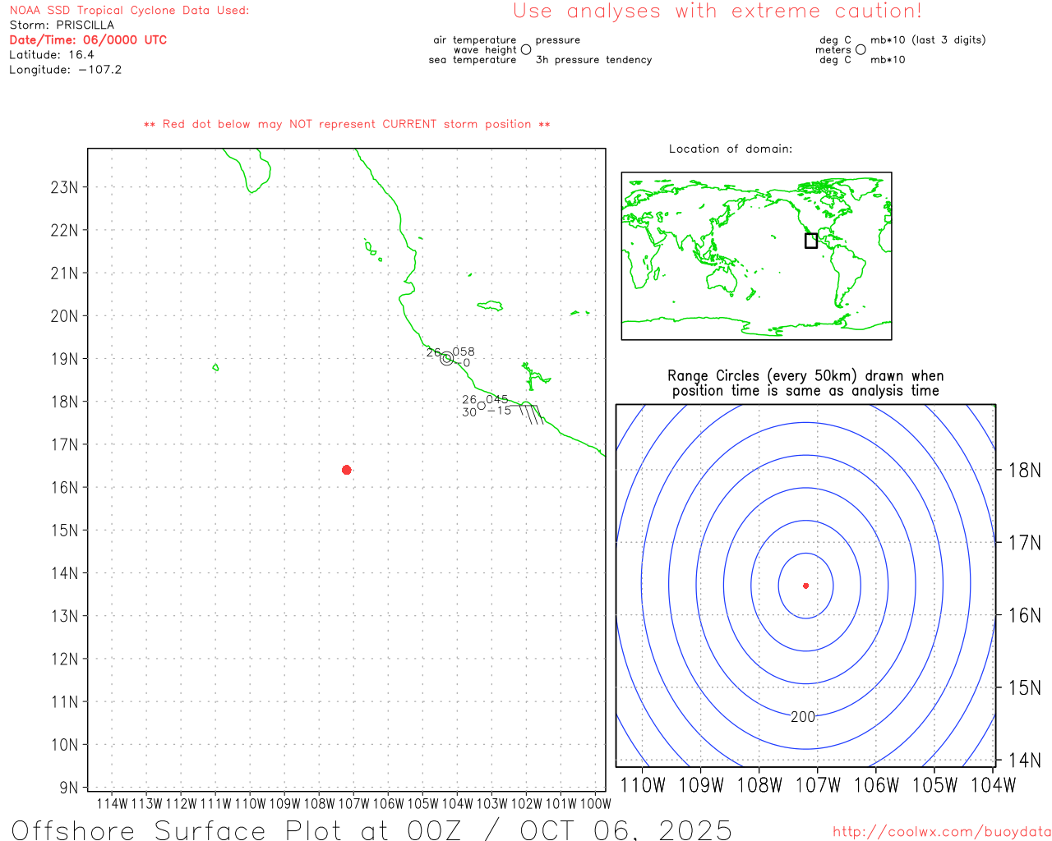Click the red storm position dot on main map
Image resolution: width=1052 pixels, height=841 pixels.
pyautogui.click(x=347, y=470)
